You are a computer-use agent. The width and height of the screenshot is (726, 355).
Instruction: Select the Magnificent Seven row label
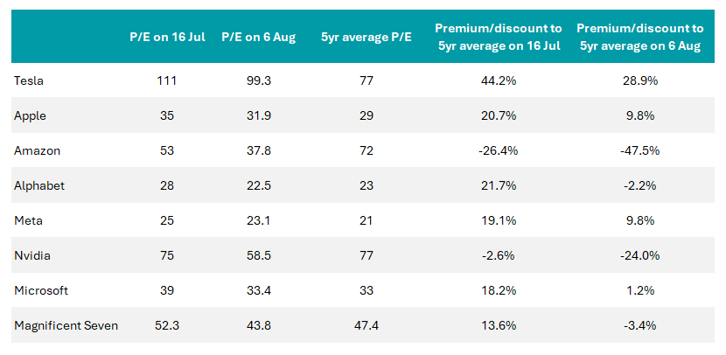coord(66,325)
